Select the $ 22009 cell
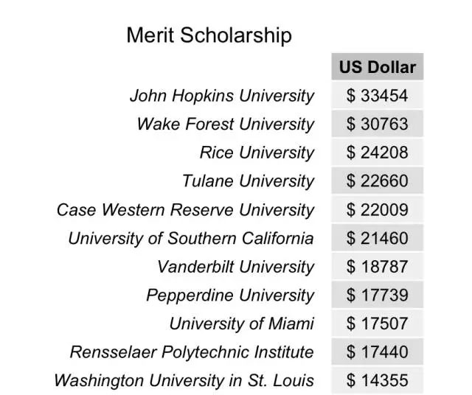472x395 pixels. tap(378, 209)
